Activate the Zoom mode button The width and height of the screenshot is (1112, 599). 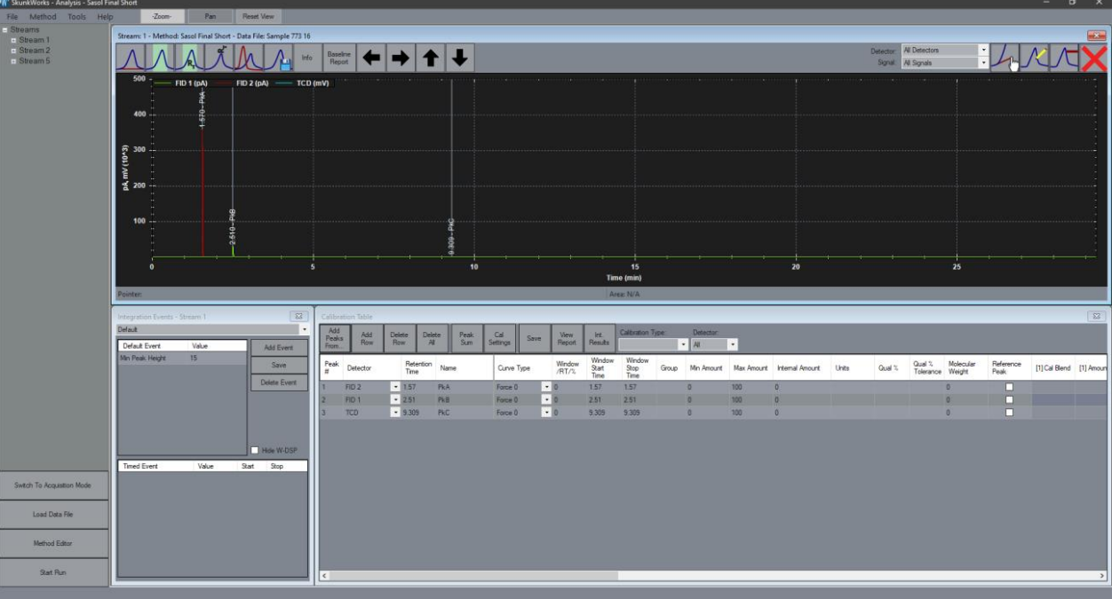[162, 17]
